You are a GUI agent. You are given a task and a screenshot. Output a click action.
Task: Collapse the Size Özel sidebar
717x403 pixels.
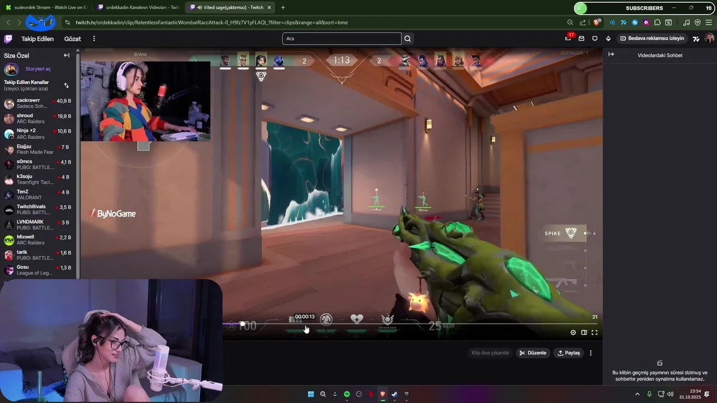click(67, 55)
